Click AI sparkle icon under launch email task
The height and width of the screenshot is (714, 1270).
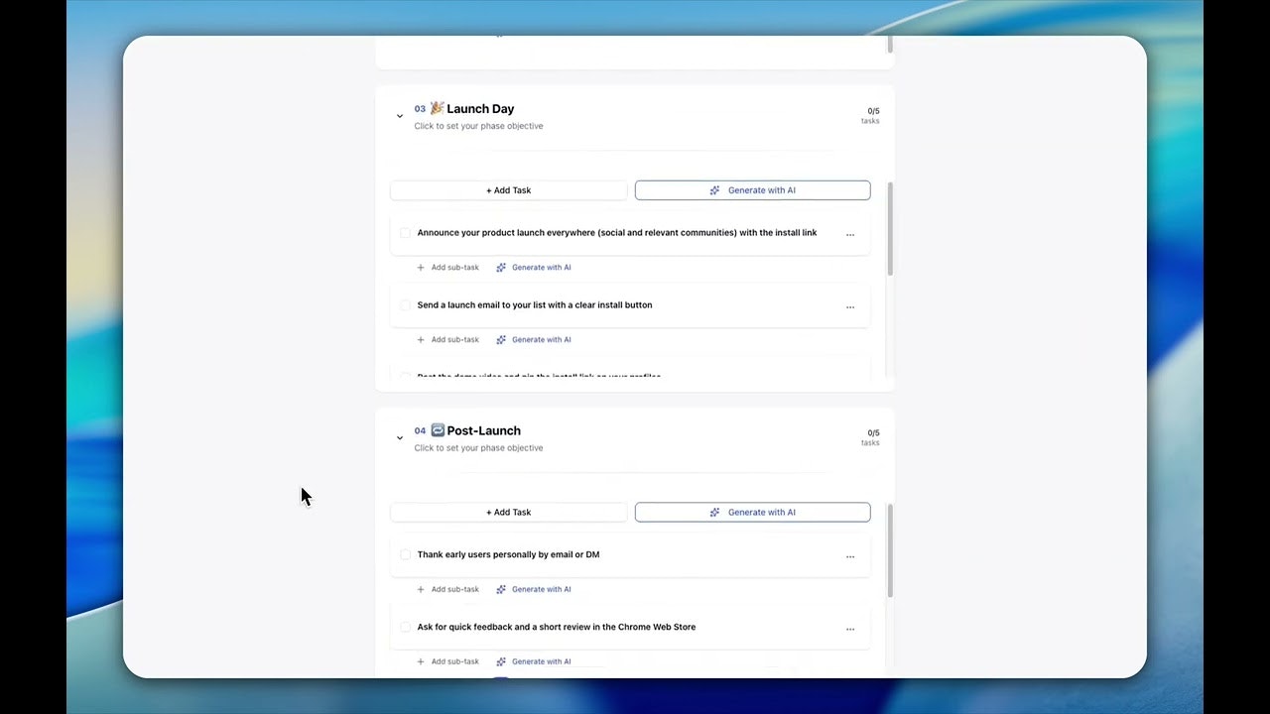[501, 340]
